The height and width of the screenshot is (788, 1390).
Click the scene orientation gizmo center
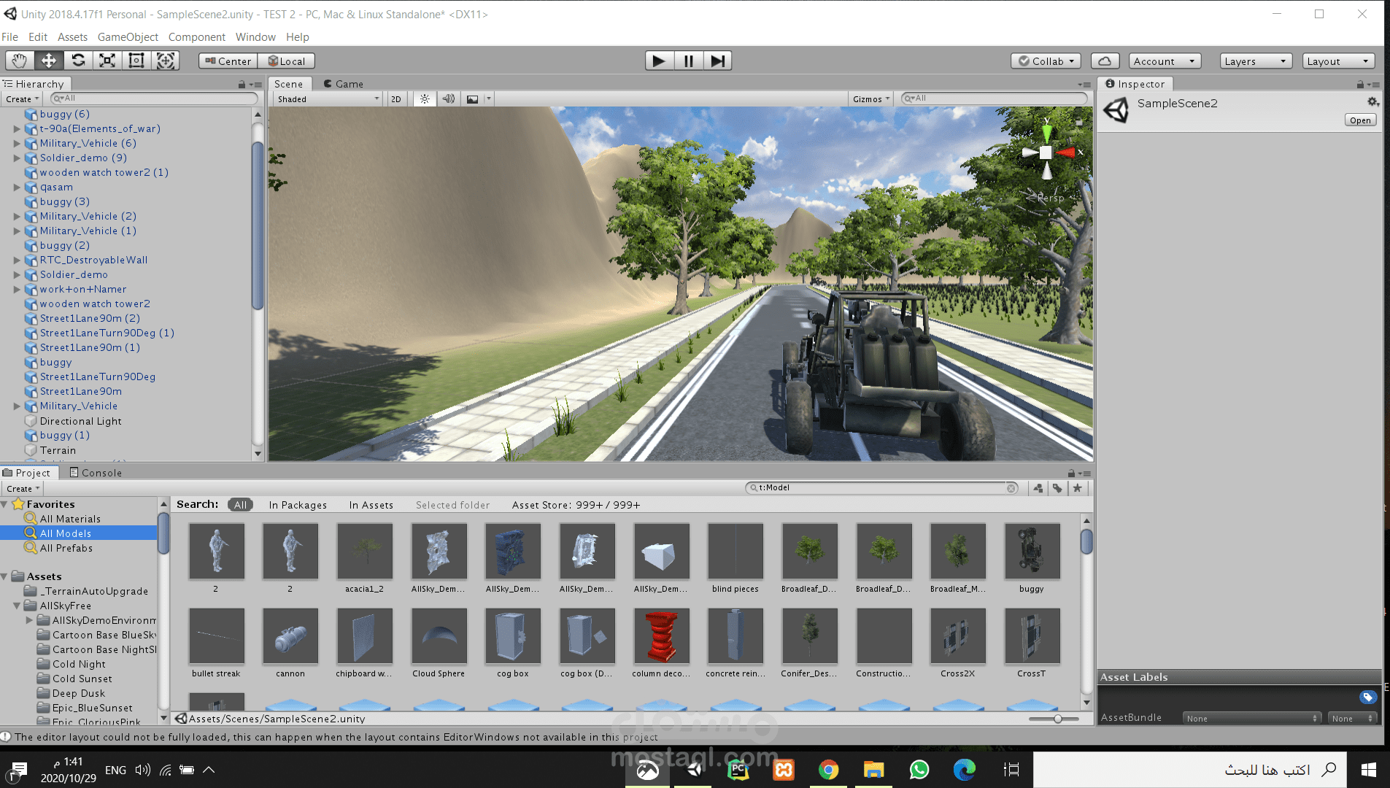click(x=1046, y=152)
